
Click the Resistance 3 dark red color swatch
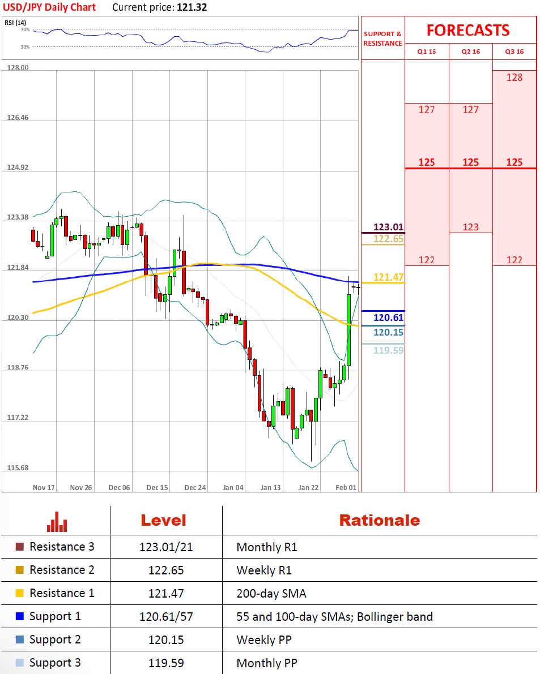(x=19, y=547)
